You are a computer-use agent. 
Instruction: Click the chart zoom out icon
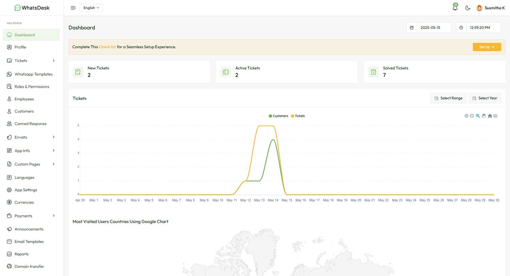click(472, 116)
